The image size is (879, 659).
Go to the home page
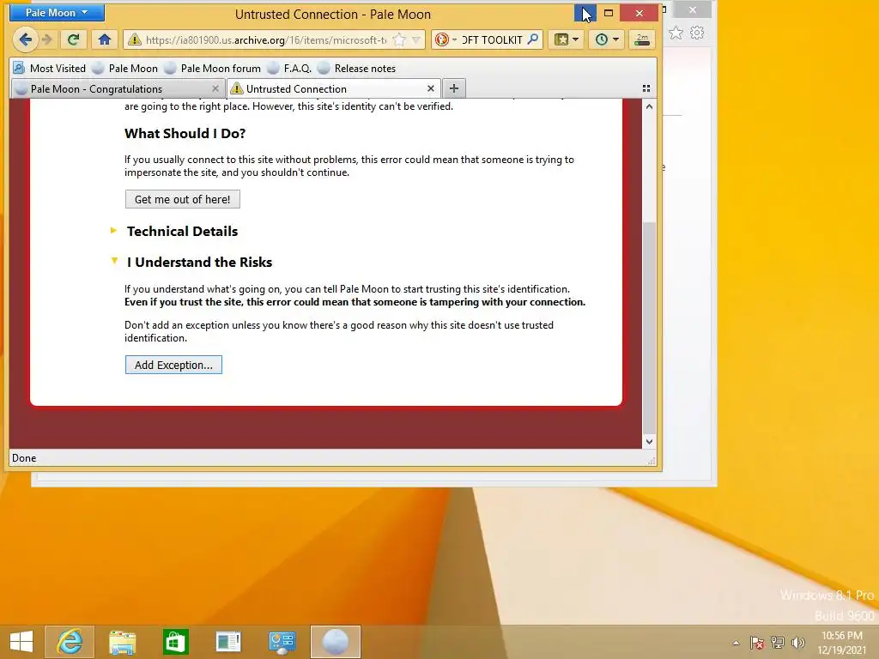pyautogui.click(x=105, y=39)
